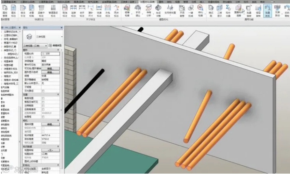Toggle the 裁剪视图 crop view checkbox
The height and width of the screenshot is (175, 290).
coord(43,98)
